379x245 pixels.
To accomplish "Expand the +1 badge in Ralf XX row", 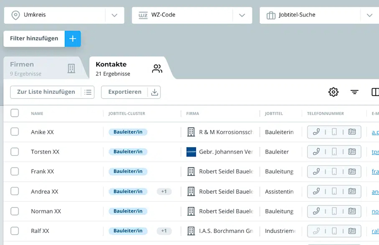I will (x=164, y=231).
